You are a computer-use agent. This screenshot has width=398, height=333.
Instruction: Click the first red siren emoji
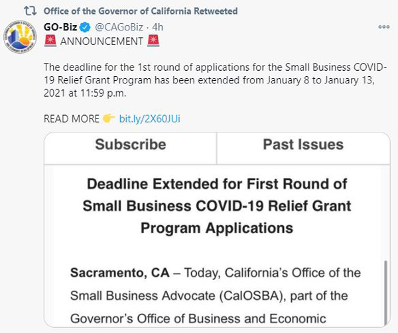click(50, 41)
